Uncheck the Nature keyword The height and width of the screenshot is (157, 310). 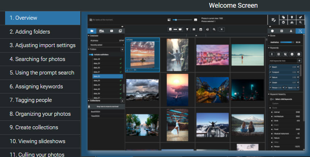pyautogui.click(x=271, y=77)
